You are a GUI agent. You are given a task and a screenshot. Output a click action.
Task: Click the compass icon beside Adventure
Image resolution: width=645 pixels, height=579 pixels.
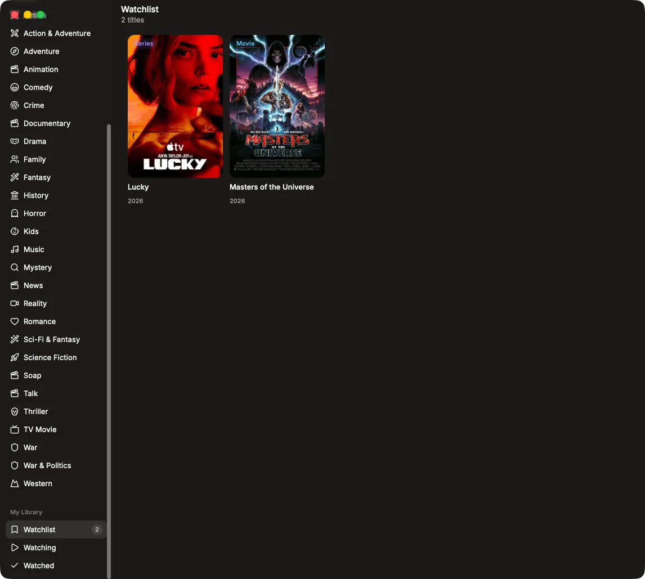[15, 51]
